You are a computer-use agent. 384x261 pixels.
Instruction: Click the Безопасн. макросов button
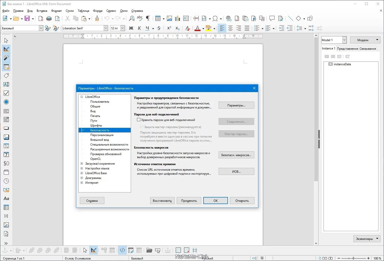coord(236,155)
